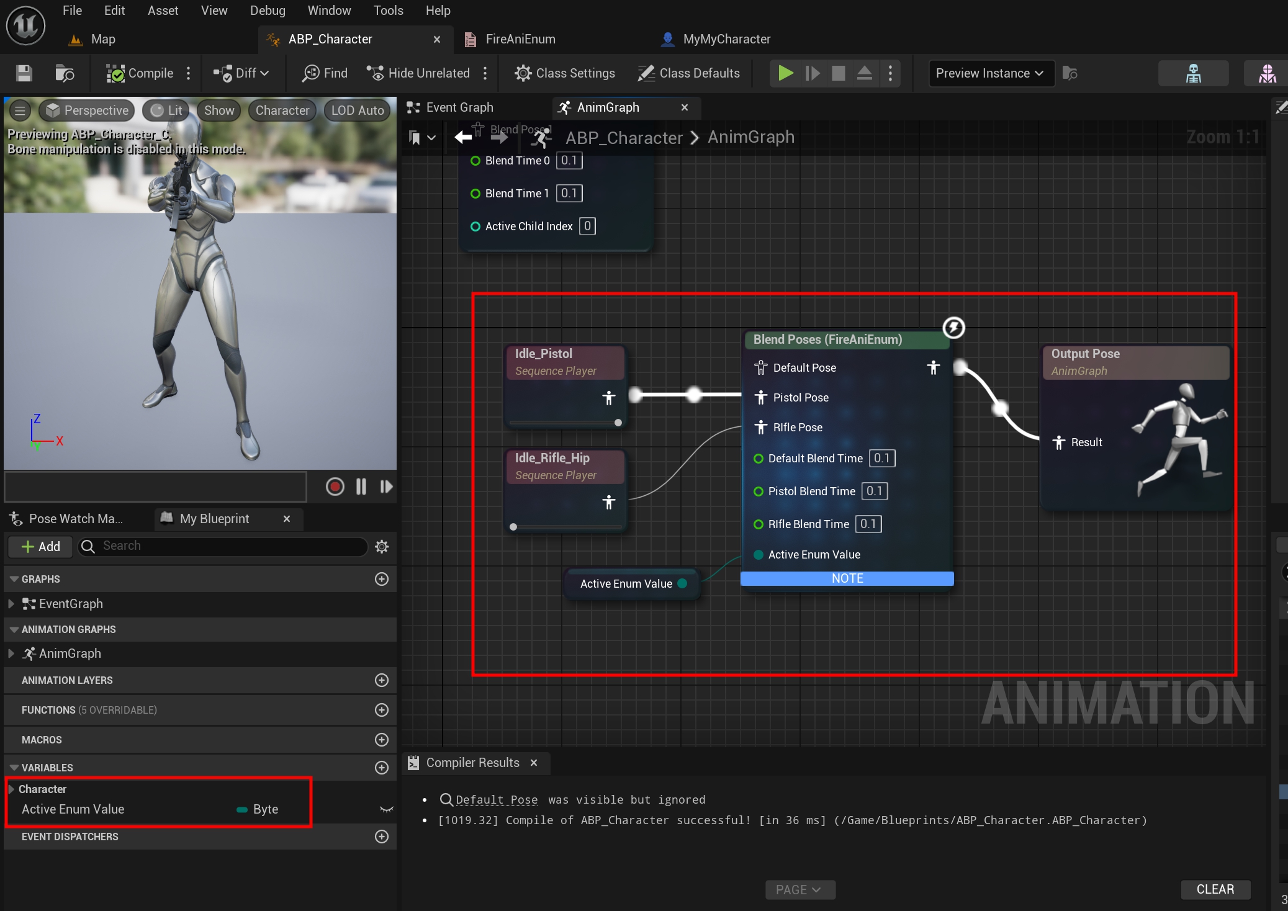The width and height of the screenshot is (1288, 911).
Task: Open compile options three-dot menu
Action: pyautogui.click(x=189, y=73)
